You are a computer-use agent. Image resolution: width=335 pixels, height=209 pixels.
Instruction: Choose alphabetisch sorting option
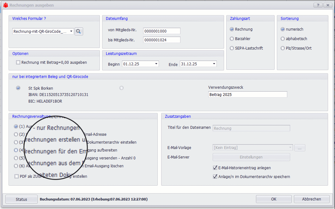(x=283, y=39)
